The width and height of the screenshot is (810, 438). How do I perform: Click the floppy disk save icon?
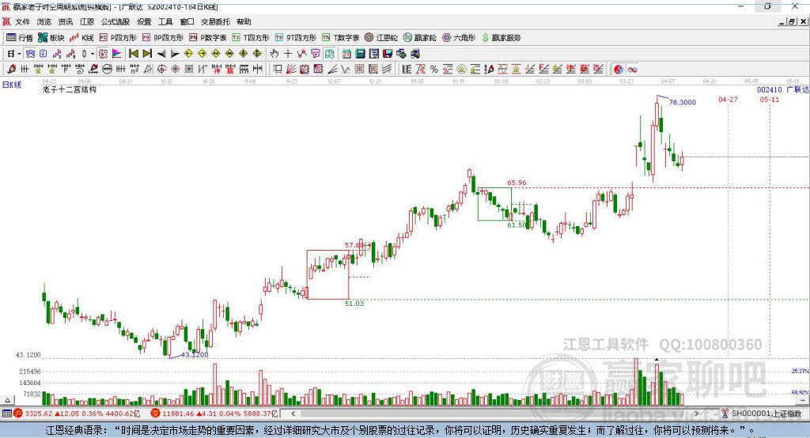[x=388, y=54]
